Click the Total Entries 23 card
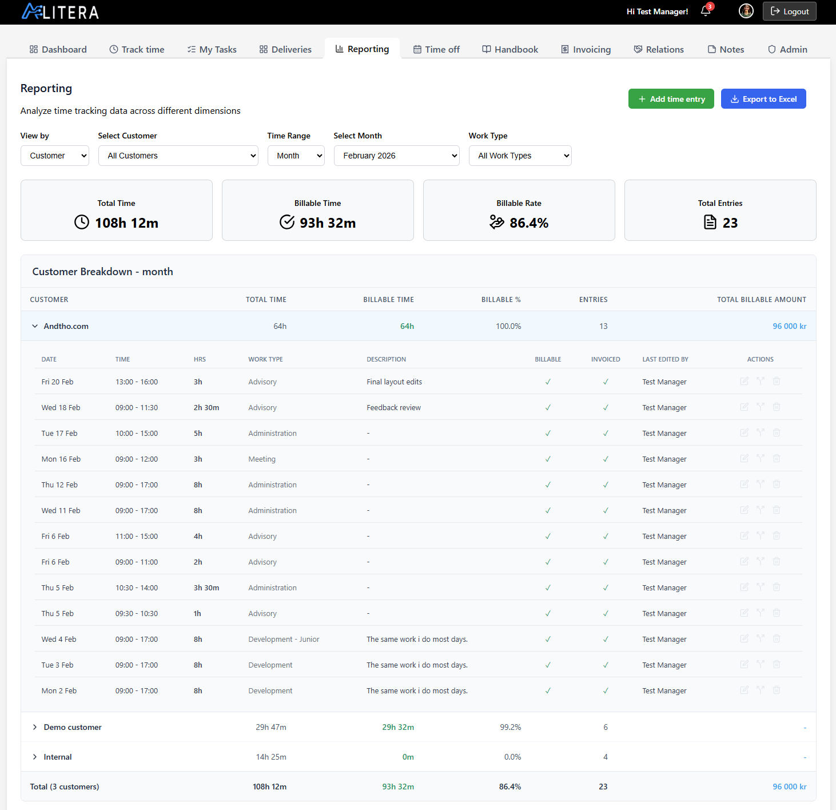 pyautogui.click(x=720, y=211)
